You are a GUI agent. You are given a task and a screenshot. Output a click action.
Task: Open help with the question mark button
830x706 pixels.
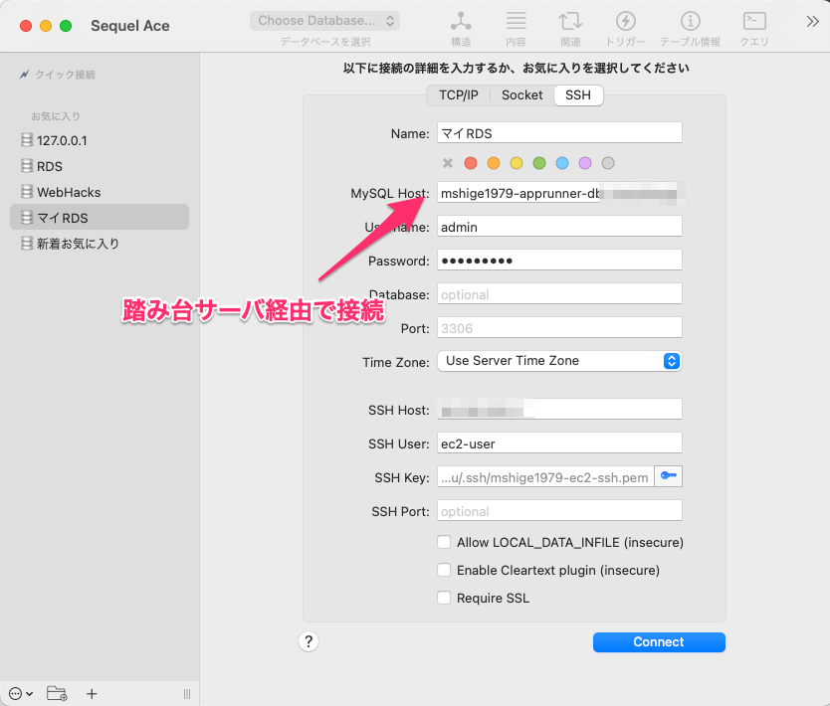[x=309, y=641]
